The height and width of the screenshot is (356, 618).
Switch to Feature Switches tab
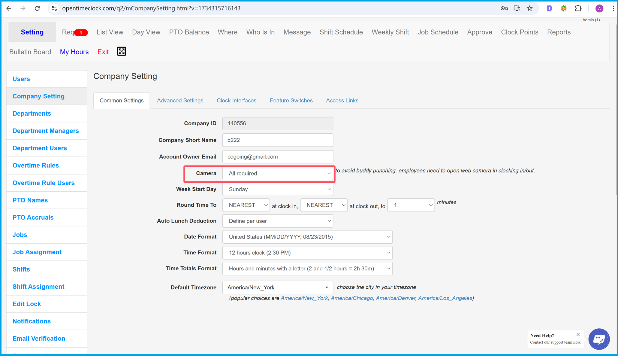point(292,101)
